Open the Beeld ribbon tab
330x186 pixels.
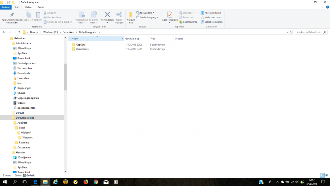[40, 7]
